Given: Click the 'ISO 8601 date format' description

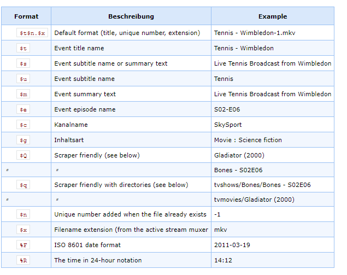Looking at the screenshot, I should tap(87, 245).
